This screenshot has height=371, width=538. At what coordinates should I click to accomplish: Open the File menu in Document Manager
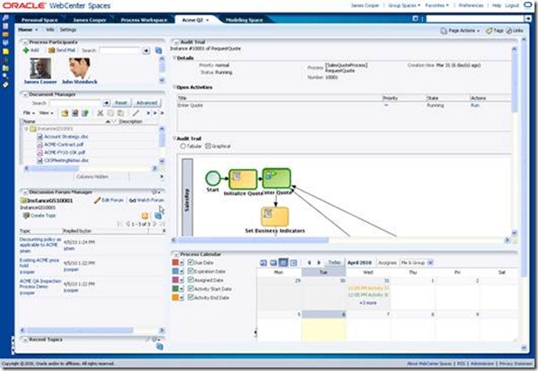tap(29, 112)
